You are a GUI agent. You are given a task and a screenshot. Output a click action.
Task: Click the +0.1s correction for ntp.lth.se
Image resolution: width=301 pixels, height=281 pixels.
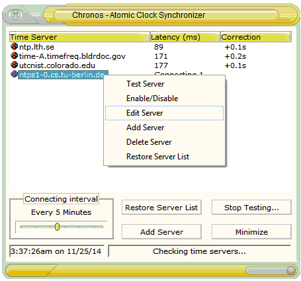click(236, 47)
